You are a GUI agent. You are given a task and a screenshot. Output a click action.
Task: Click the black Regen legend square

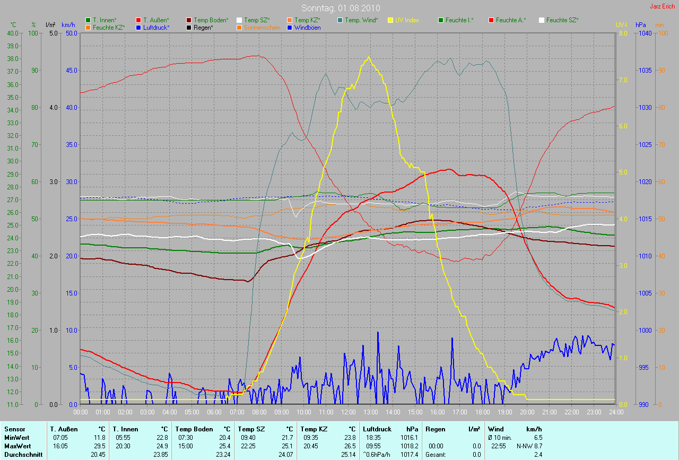point(189,27)
